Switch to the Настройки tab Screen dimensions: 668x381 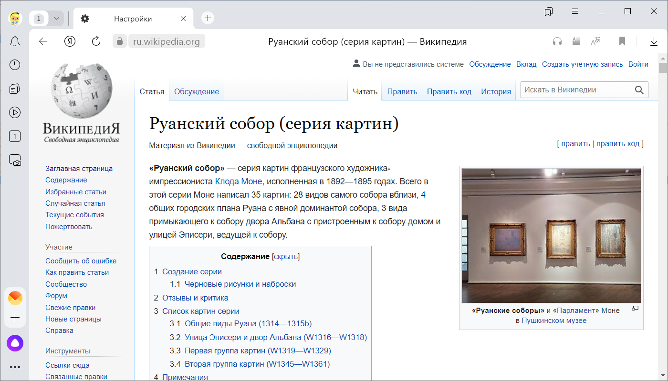[x=133, y=19]
